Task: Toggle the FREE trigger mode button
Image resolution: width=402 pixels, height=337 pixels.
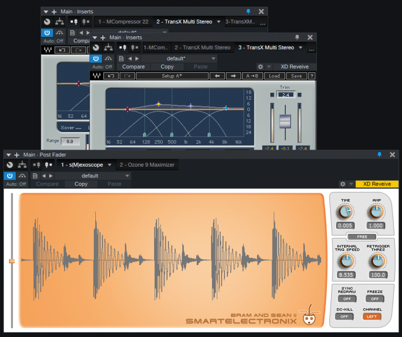Action: coord(362,236)
